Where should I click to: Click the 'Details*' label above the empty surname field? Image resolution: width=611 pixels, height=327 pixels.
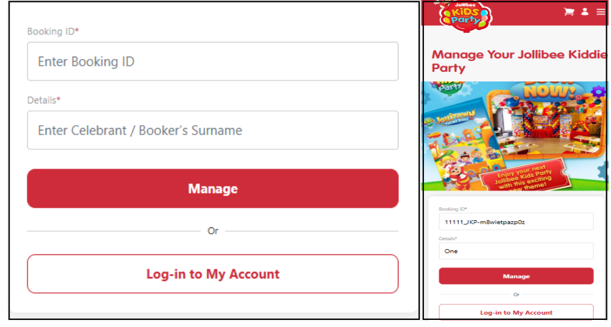(x=44, y=100)
